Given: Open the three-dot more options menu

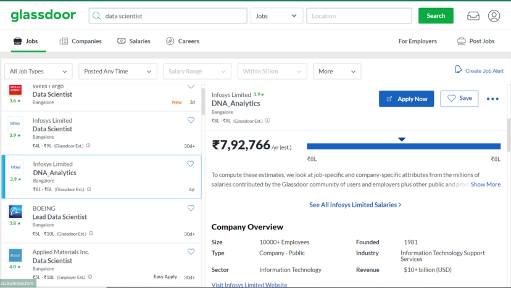Looking at the screenshot, I should pyautogui.click(x=492, y=99).
